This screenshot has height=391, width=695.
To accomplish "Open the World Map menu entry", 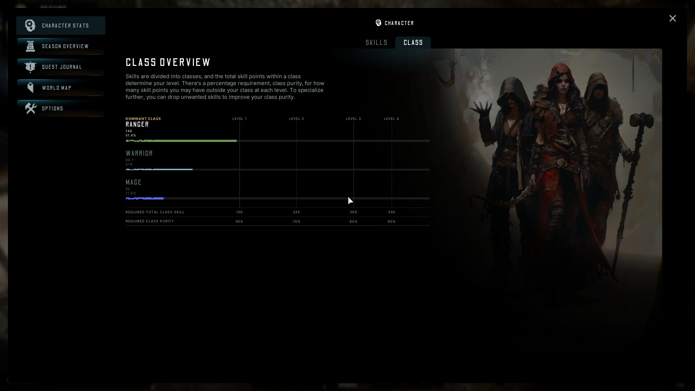I will point(57,88).
